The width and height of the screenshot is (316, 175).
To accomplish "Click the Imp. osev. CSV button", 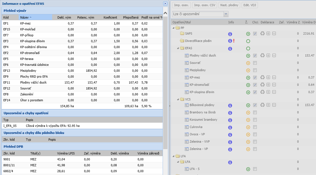I will point(205,5).
